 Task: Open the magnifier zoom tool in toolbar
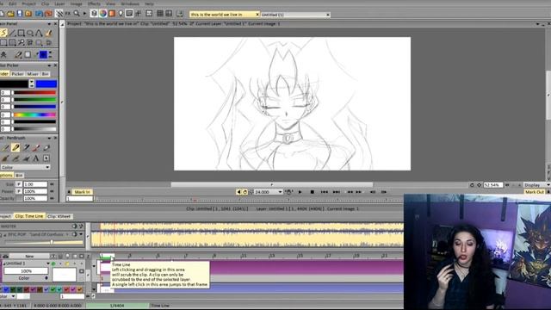77,14
